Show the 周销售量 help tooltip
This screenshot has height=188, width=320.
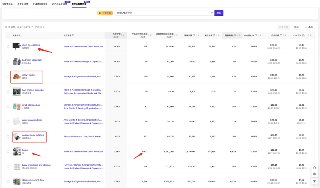tap(234, 35)
